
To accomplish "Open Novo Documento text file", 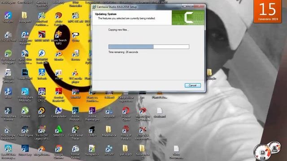I will click(176, 152).
